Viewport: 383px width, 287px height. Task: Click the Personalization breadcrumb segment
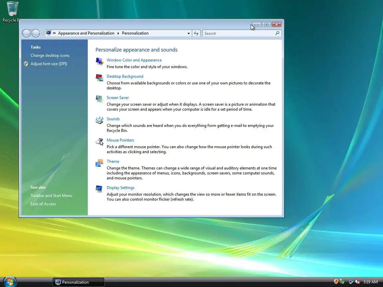[135, 33]
